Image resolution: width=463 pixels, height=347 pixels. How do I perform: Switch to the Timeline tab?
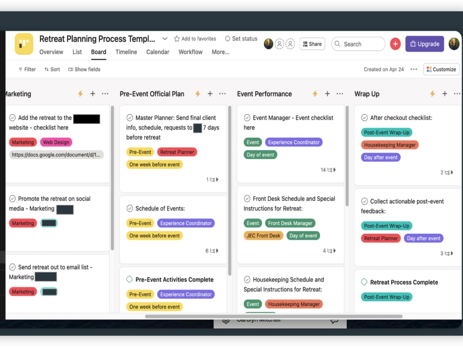[x=126, y=52]
